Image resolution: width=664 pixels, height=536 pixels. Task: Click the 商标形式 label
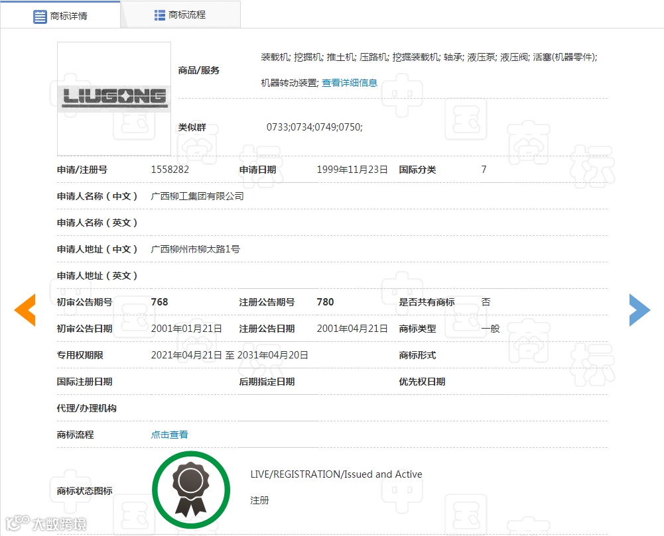pos(417,355)
